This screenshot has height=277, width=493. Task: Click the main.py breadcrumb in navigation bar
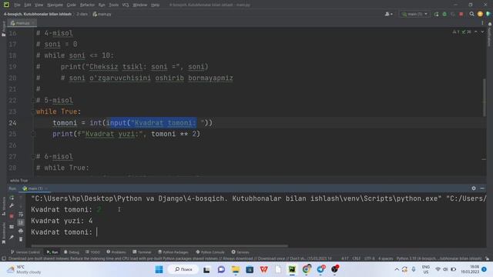102,14
